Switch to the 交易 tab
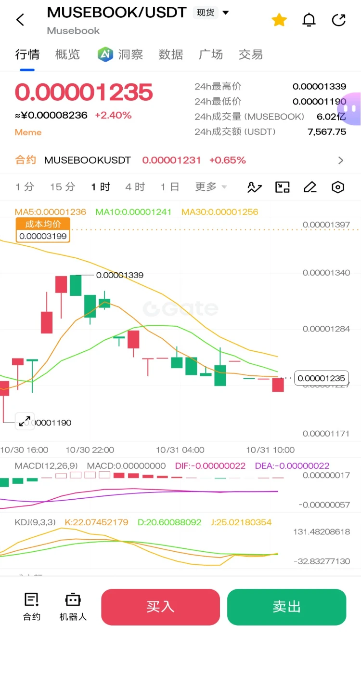The image size is (361, 678). pos(251,54)
